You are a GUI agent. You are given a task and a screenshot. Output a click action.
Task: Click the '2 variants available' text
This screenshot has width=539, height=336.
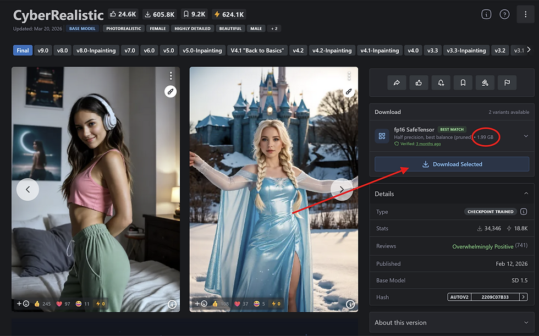(509, 112)
